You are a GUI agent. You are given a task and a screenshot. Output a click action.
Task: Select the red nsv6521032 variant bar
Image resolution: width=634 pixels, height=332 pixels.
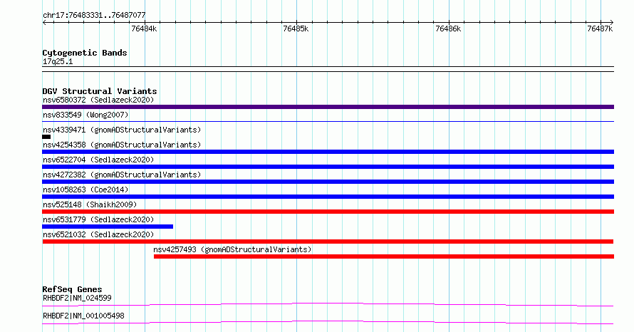pos(328,242)
